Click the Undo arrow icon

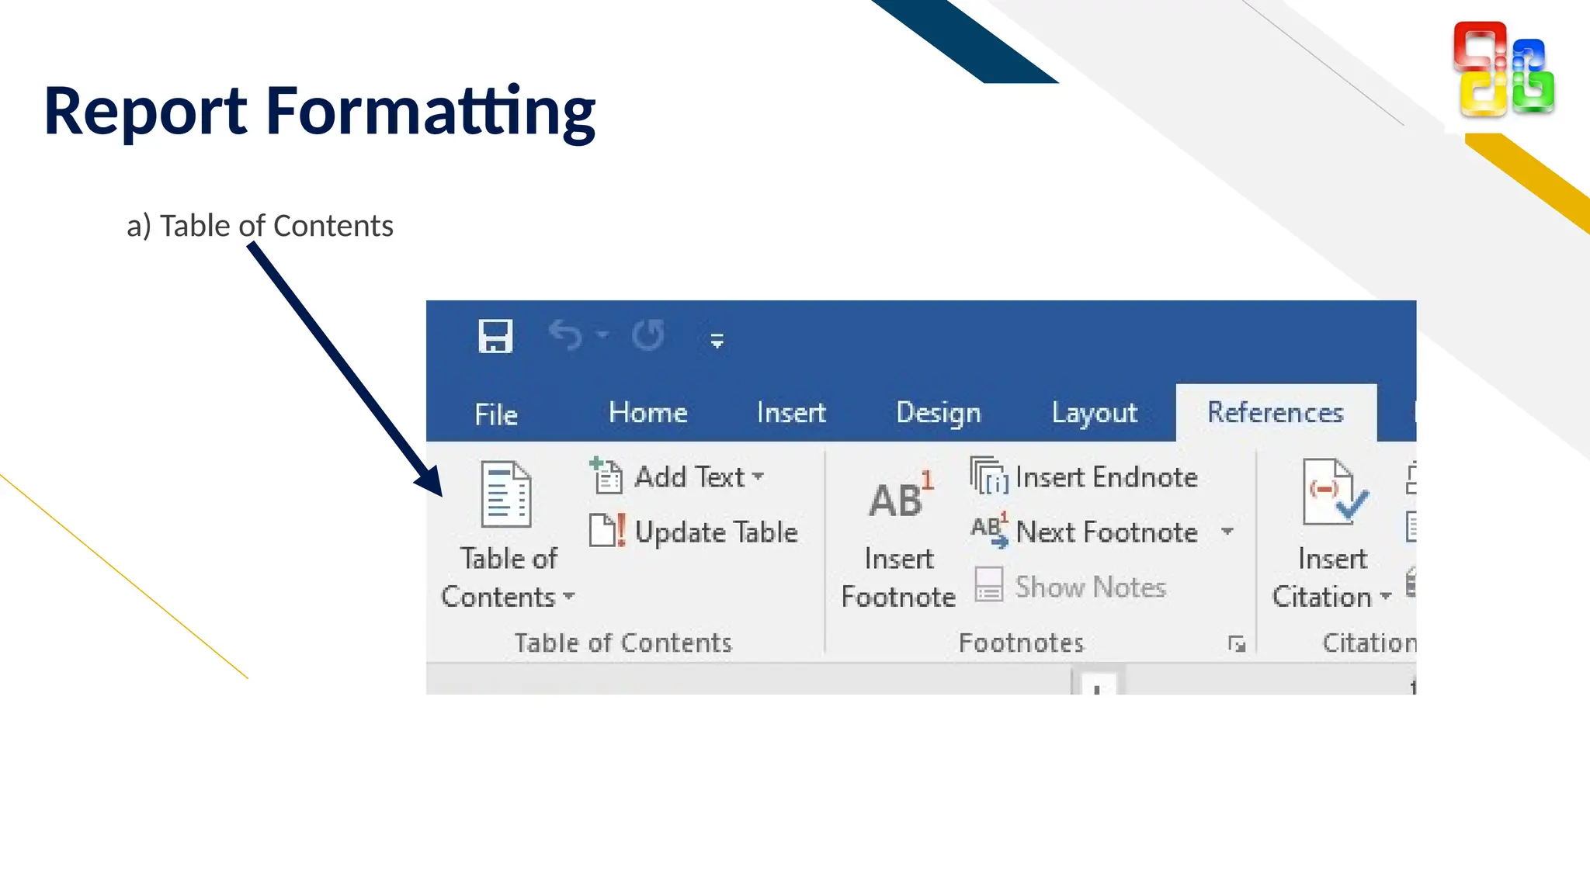pos(565,335)
